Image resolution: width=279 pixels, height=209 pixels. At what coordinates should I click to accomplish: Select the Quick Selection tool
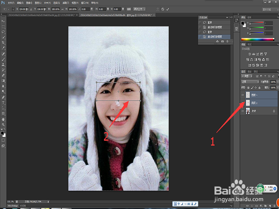pos(3,37)
